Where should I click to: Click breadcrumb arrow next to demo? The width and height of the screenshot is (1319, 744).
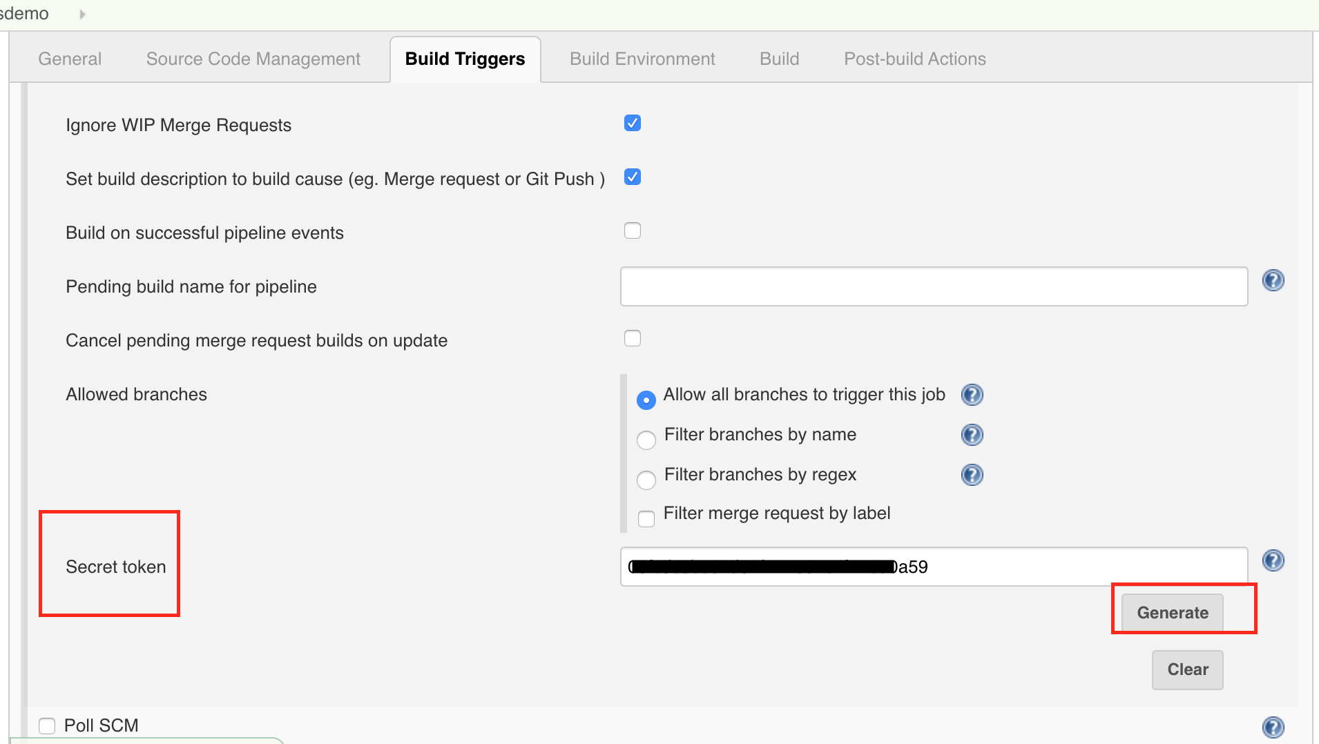[x=82, y=14]
